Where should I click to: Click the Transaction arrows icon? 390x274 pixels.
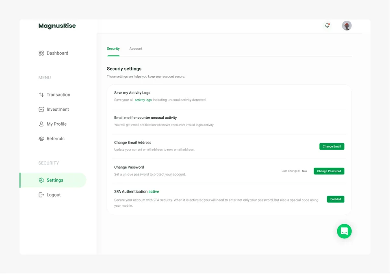[x=41, y=94]
